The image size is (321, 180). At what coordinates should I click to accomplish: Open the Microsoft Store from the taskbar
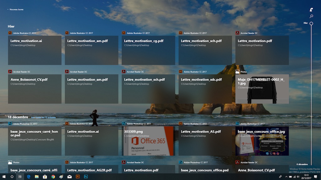45,177
